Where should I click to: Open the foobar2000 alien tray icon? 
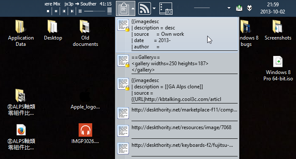[249, 8]
